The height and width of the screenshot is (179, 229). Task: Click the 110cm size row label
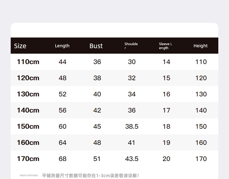click(28, 62)
